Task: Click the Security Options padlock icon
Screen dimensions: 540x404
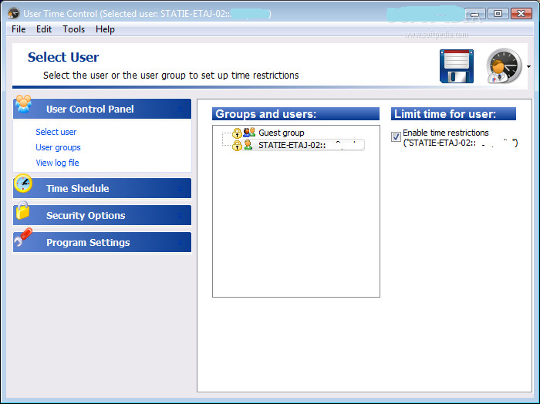Action: click(x=22, y=210)
